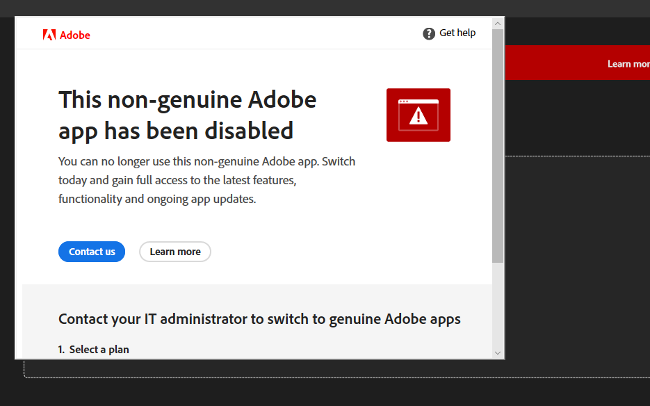Click the dashed-outline area in background

[x=578, y=266]
